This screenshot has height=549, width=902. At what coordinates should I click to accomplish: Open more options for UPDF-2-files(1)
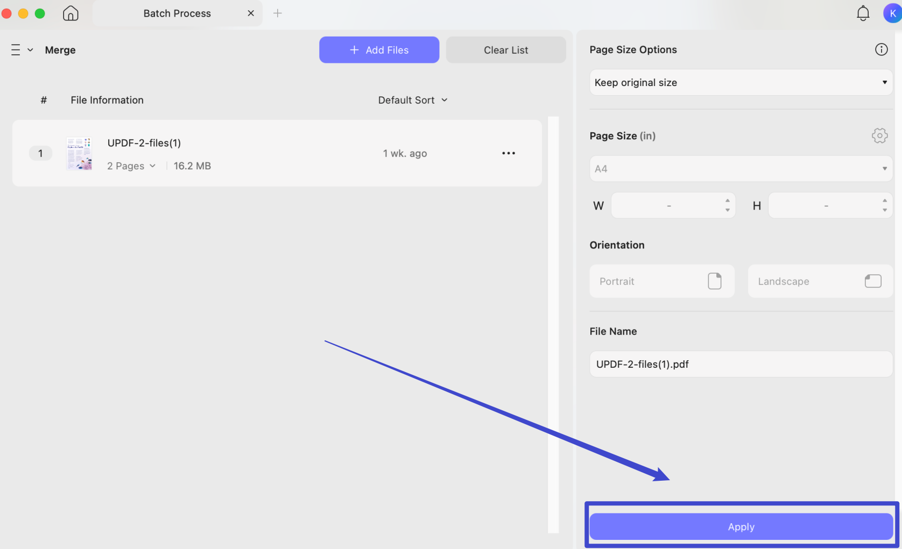coord(509,153)
